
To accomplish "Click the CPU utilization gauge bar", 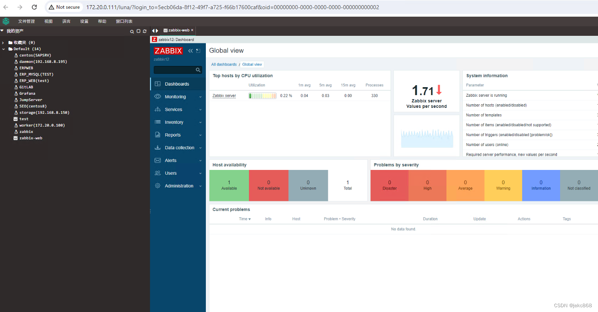I will 262,96.
